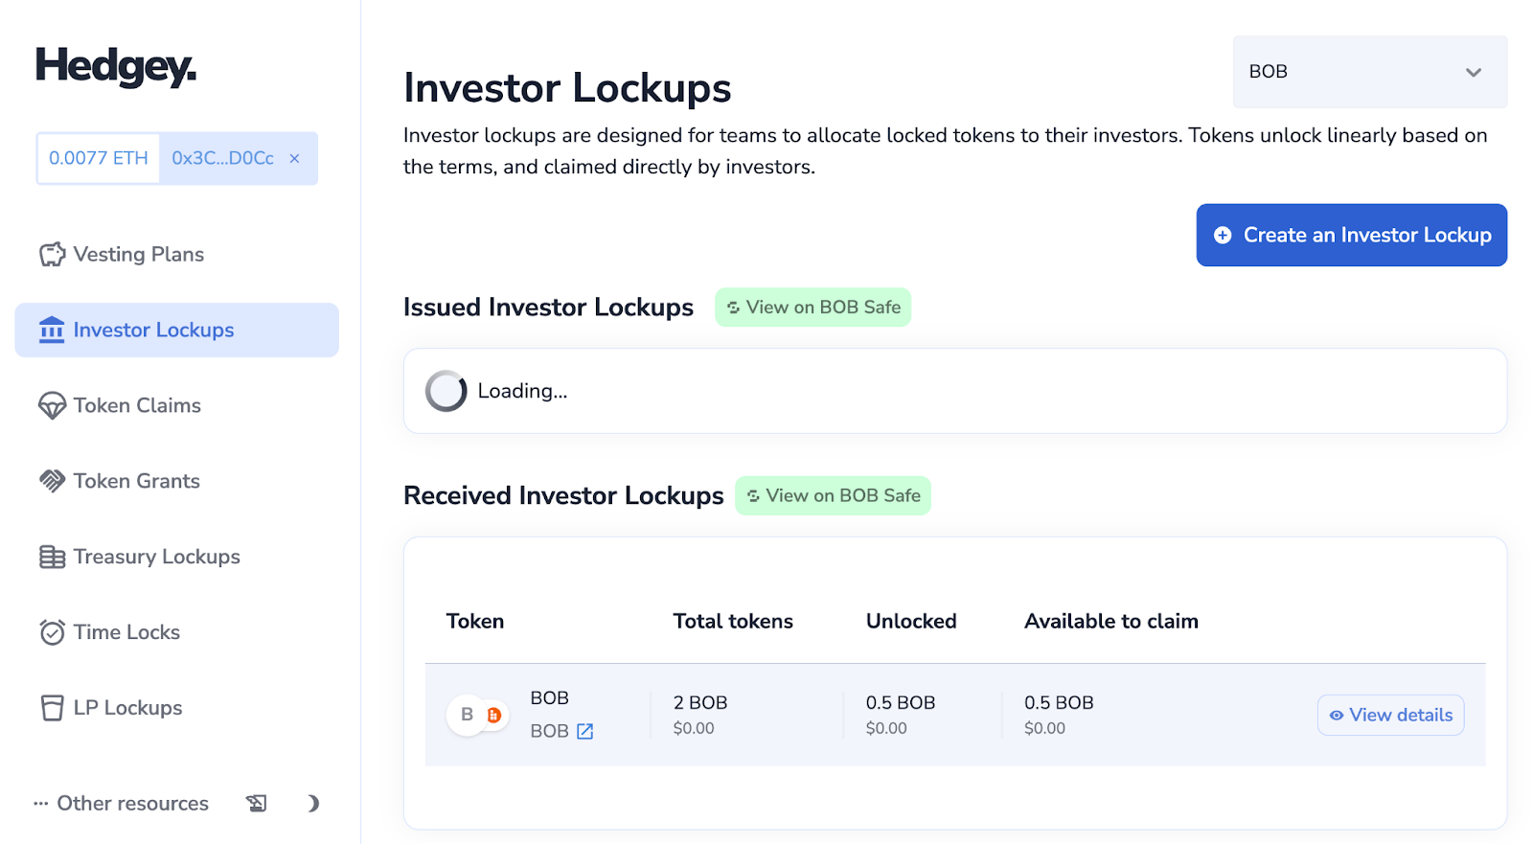Screen dimensions: 1533x844
Task: Toggle dark mode with the moon icon
Action: click(312, 803)
